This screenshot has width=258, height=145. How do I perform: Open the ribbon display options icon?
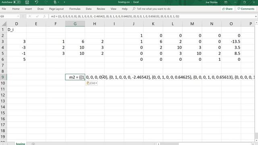point(226,2)
